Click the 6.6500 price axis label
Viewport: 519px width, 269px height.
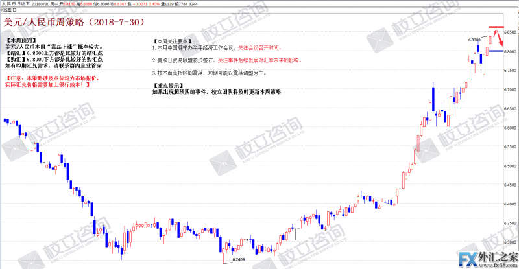pos(510,108)
